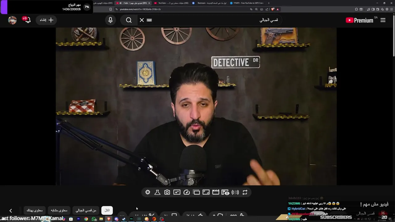
Task: Select the الكل filter chip
Action: (x=107, y=210)
